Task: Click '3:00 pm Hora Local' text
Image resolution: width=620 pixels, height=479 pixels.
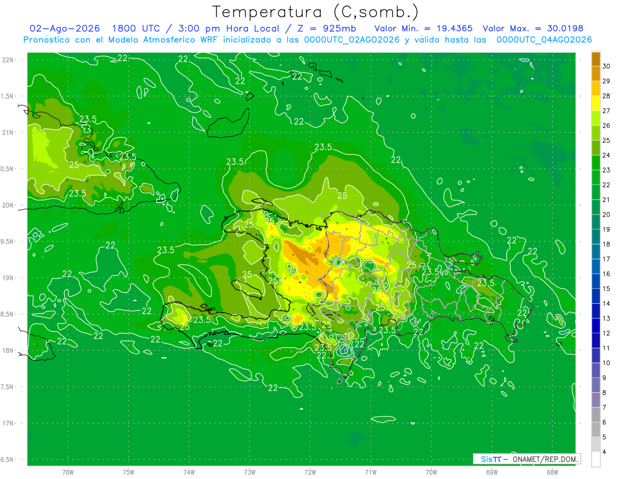Action: coord(229,28)
